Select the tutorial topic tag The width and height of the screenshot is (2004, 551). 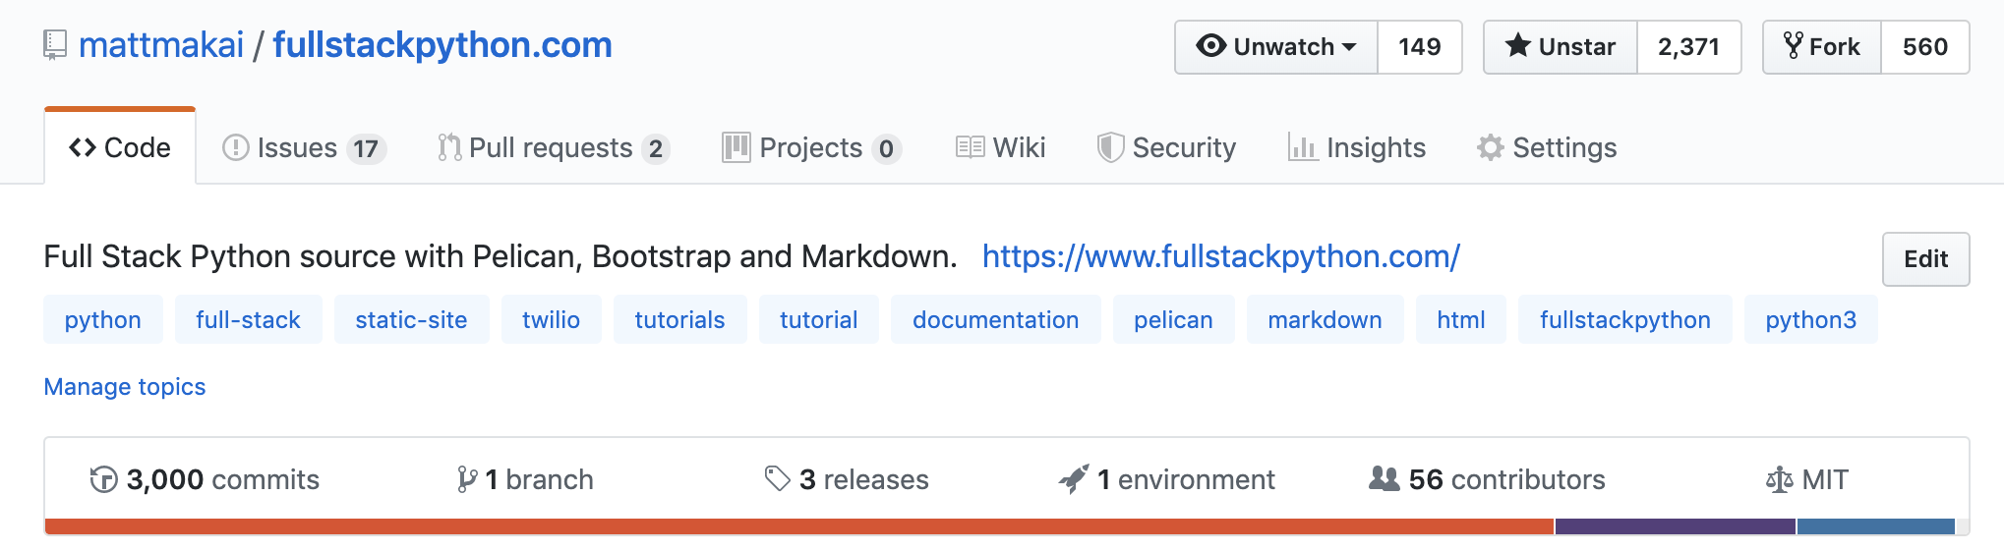click(x=819, y=319)
